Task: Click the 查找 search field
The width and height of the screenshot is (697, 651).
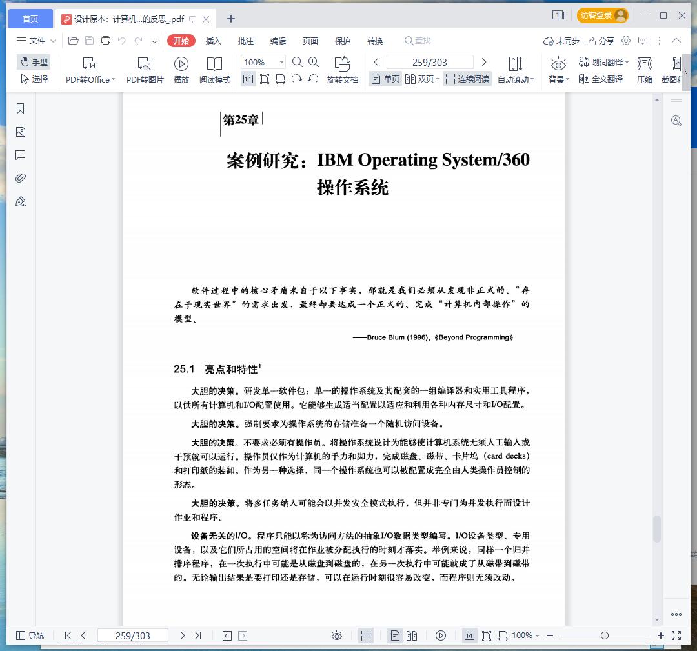Action: 418,41
